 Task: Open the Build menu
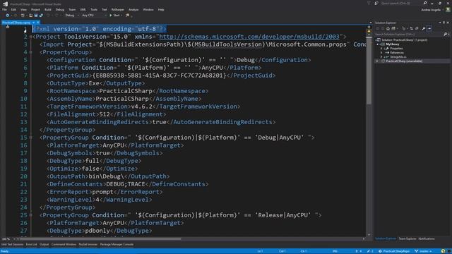pyautogui.click(x=48, y=9)
